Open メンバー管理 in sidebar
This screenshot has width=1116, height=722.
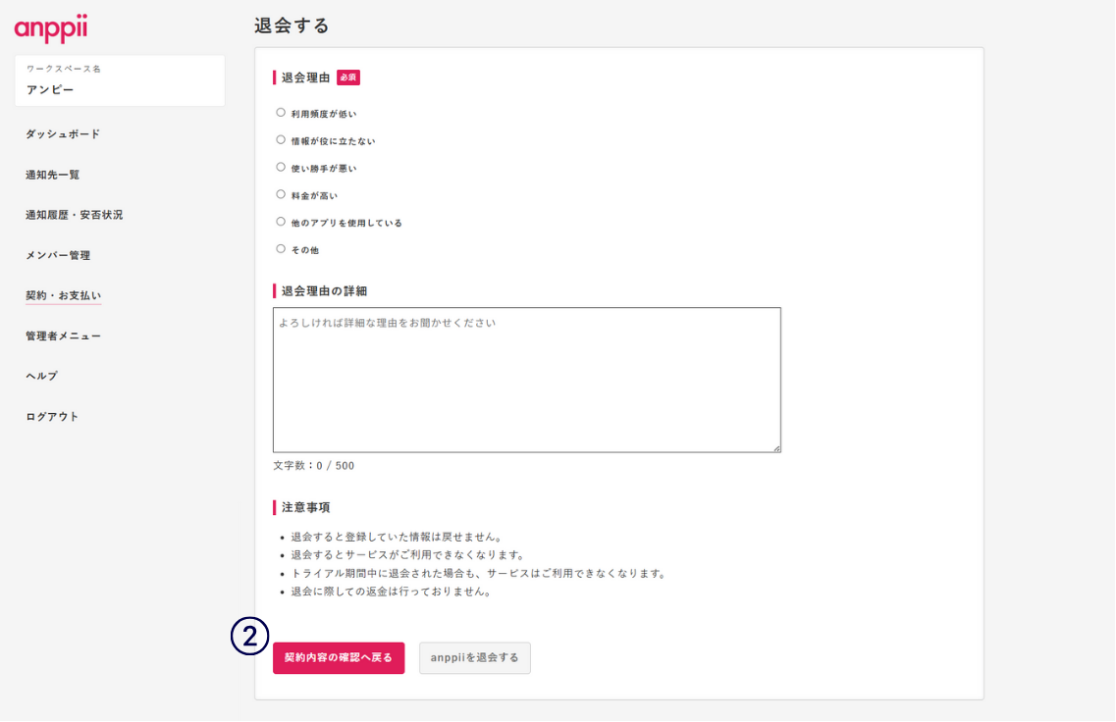[x=58, y=255]
